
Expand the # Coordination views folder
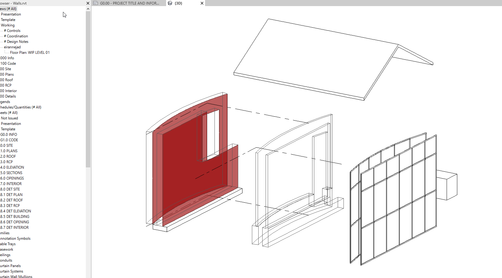coord(17,36)
